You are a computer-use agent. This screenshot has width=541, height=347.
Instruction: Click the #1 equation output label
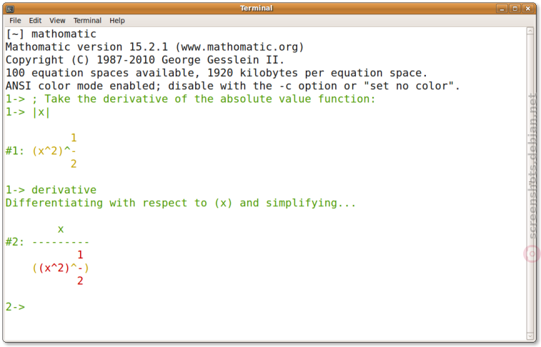point(15,151)
